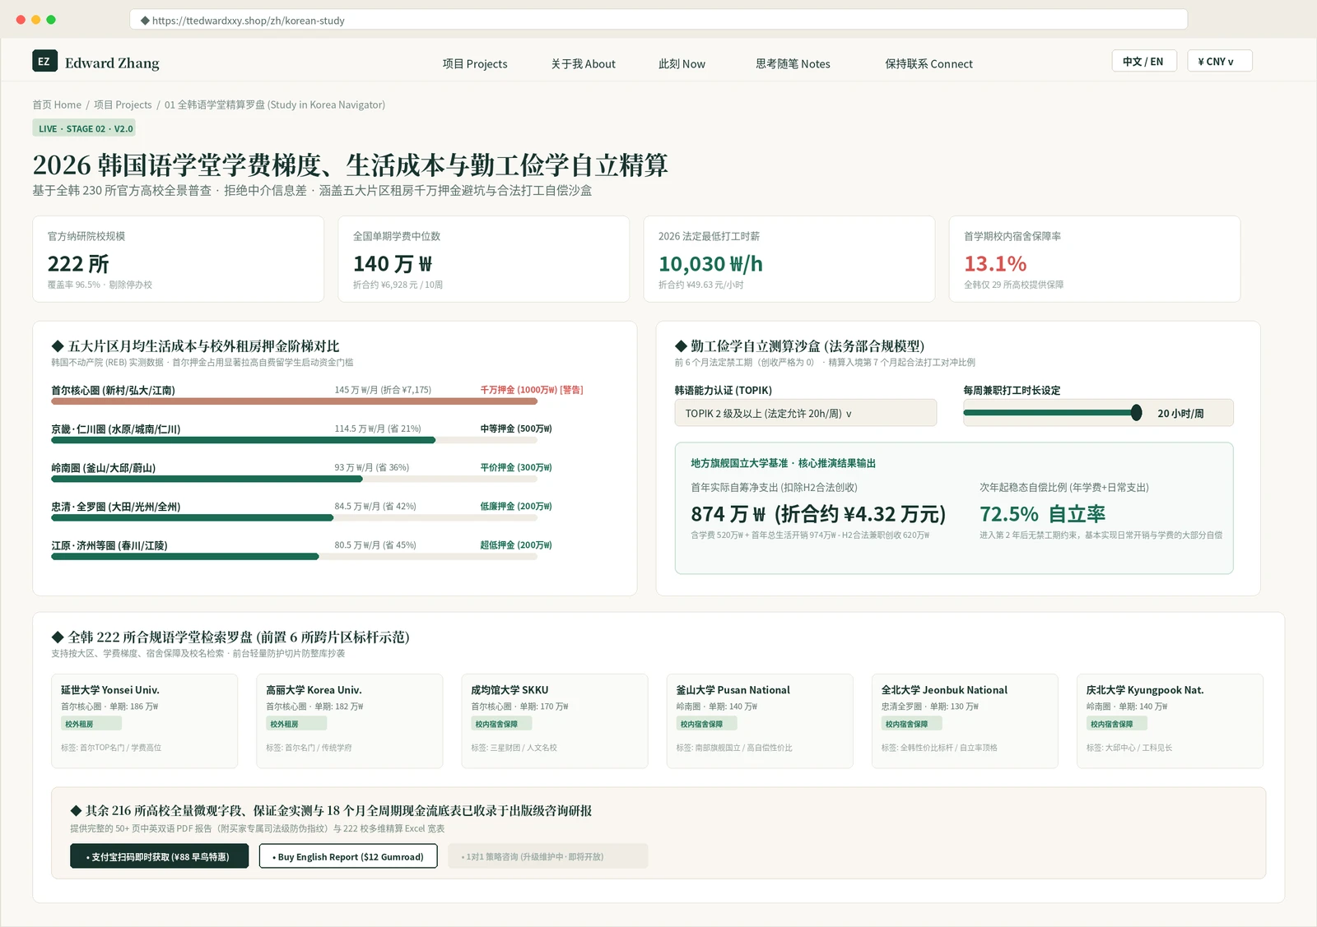
Task: Click 校内宿舍保障 tag on Pusan National card
Action: 706,724
